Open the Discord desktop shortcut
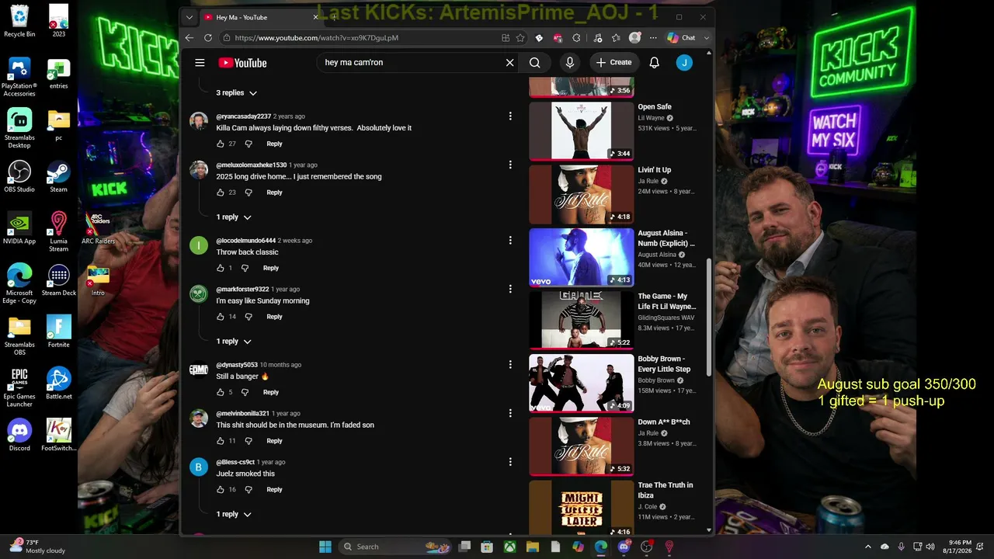 pos(19,435)
